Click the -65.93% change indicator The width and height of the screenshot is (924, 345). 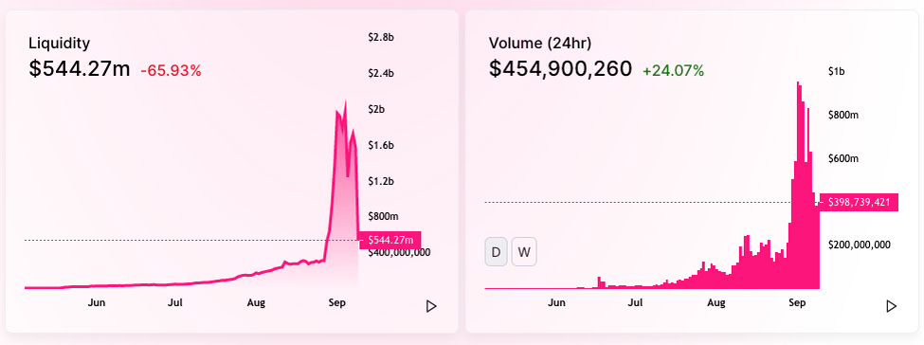pos(171,71)
